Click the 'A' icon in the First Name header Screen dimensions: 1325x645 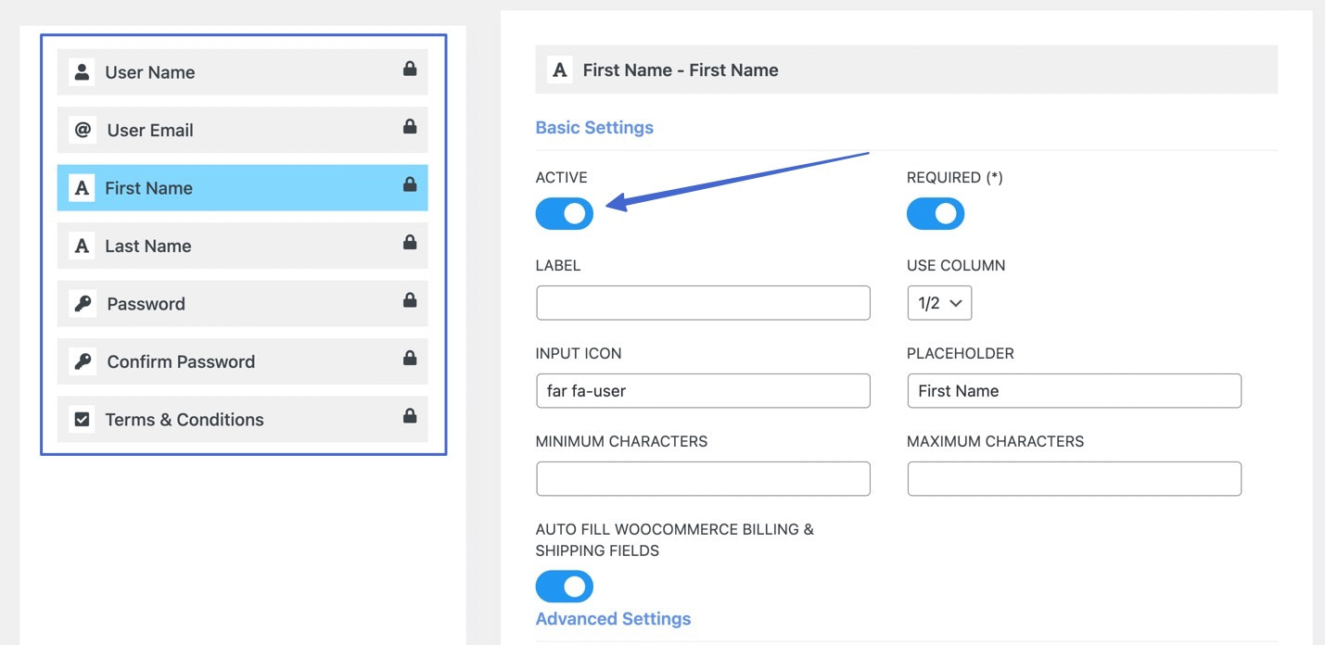coord(560,69)
